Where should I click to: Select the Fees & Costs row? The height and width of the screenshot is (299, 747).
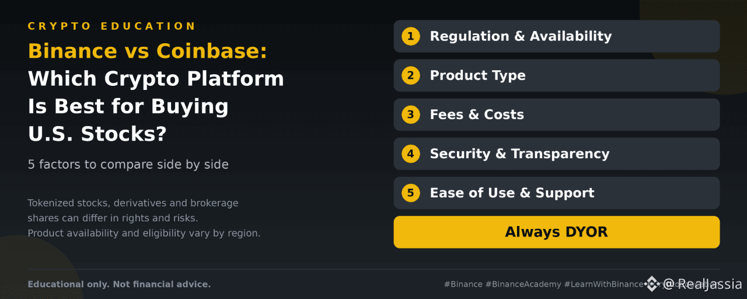tap(557, 114)
